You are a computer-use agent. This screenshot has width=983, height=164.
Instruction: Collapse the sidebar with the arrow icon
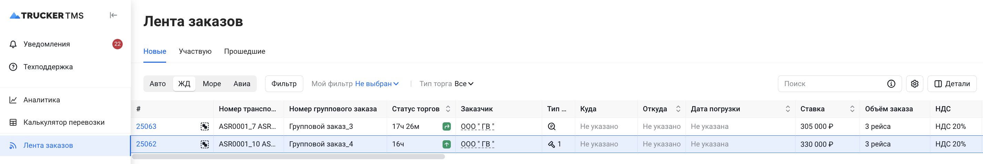pyautogui.click(x=113, y=15)
